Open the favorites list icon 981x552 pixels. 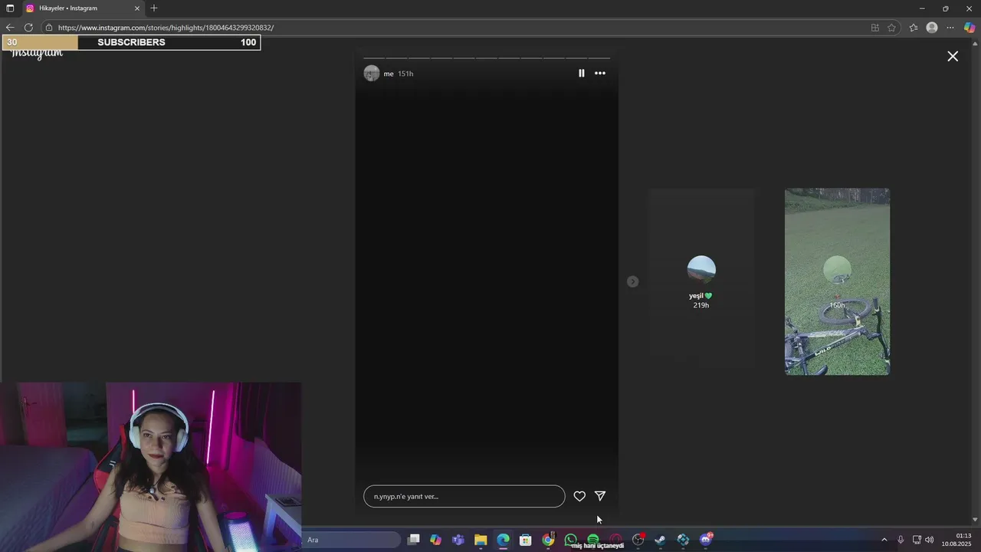(914, 28)
